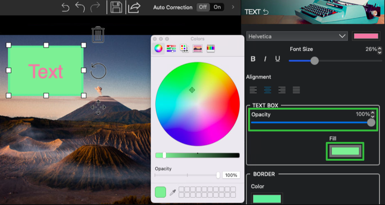Click the 26% font size value
This screenshot has width=385, height=205.
tap(371, 49)
